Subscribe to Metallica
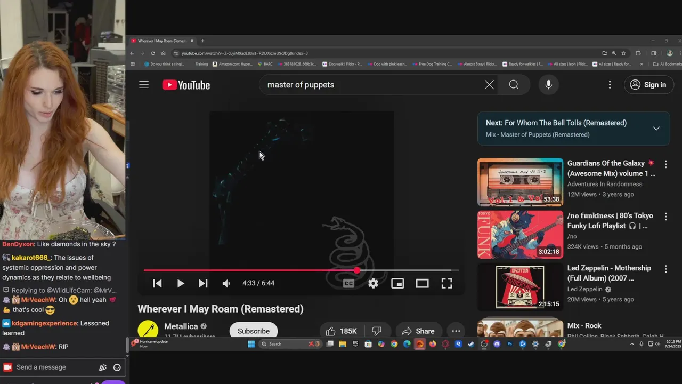 (x=254, y=331)
